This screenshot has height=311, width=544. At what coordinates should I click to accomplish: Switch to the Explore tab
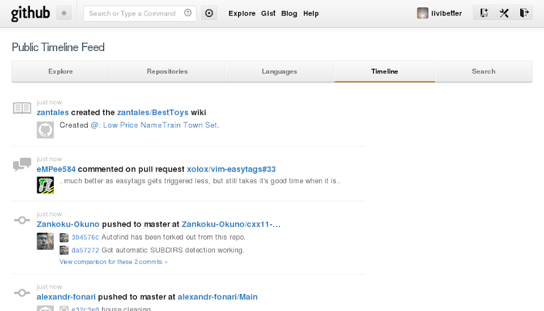(61, 71)
